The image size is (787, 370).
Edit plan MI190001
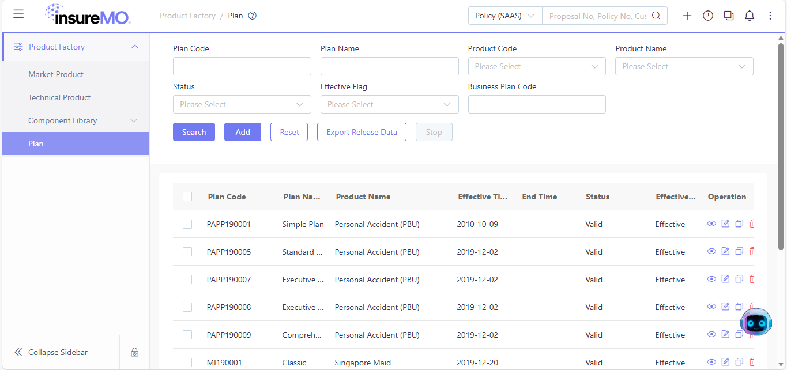[725, 362]
